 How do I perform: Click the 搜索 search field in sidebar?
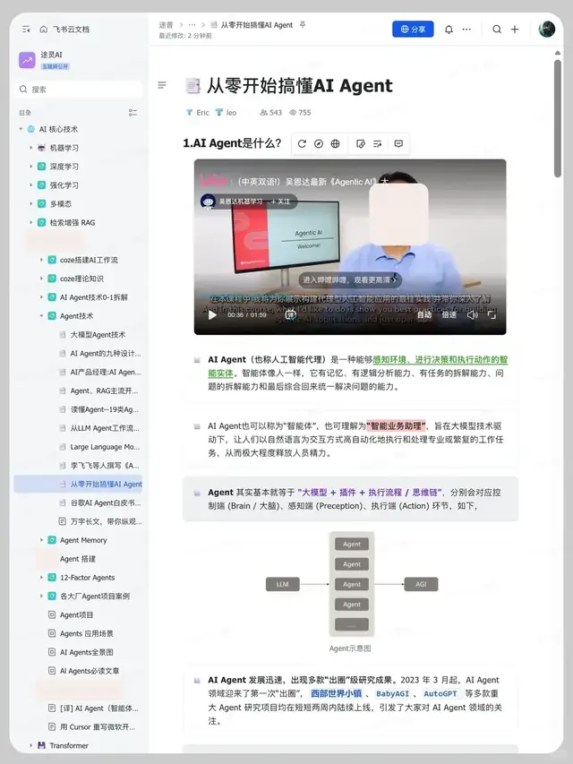click(x=79, y=90)
